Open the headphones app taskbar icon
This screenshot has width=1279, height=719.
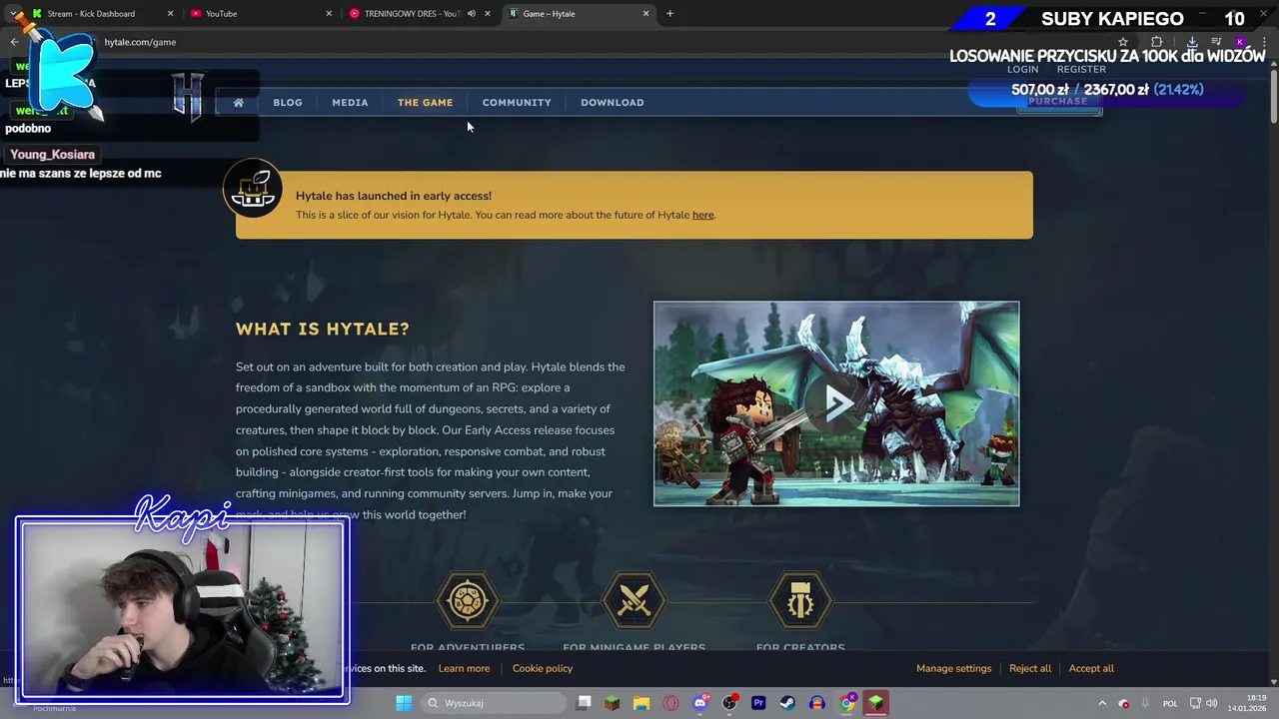(x=817, y=703)
